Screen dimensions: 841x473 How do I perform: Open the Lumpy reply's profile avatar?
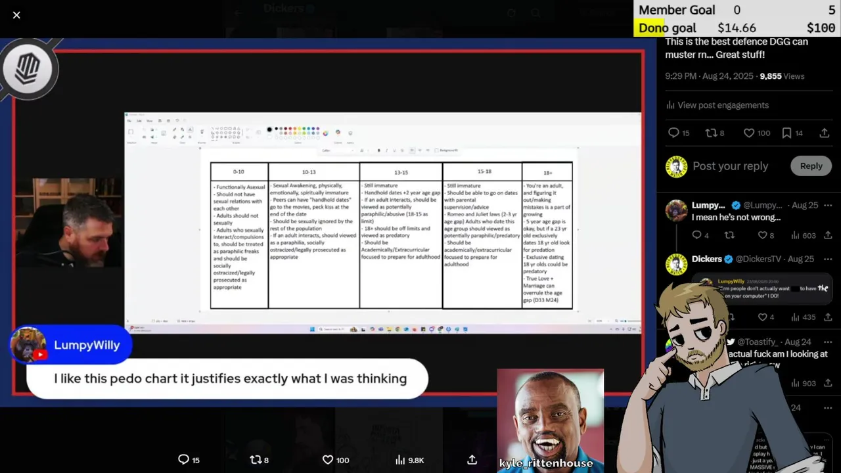coord(677,210)
